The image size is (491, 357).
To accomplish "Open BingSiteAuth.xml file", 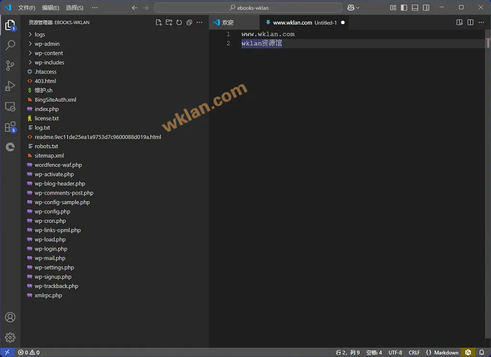I will point(115,100).
